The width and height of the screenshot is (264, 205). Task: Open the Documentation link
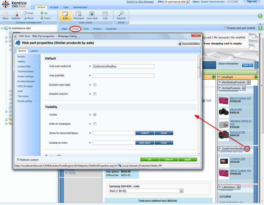tap(191, 43)
